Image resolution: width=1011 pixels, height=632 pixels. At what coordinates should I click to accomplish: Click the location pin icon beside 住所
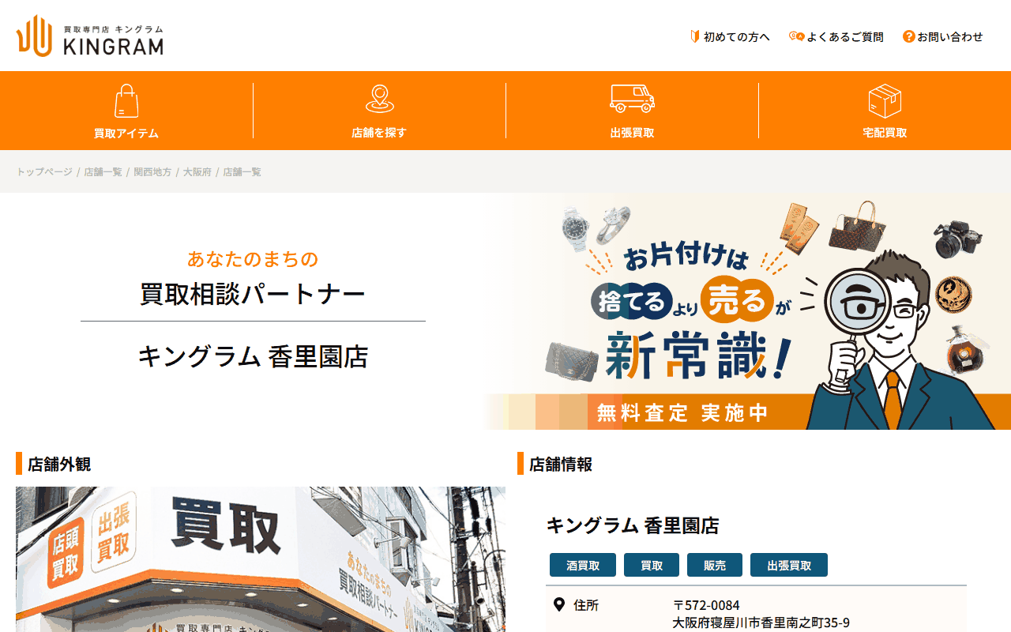pos(559,605)
